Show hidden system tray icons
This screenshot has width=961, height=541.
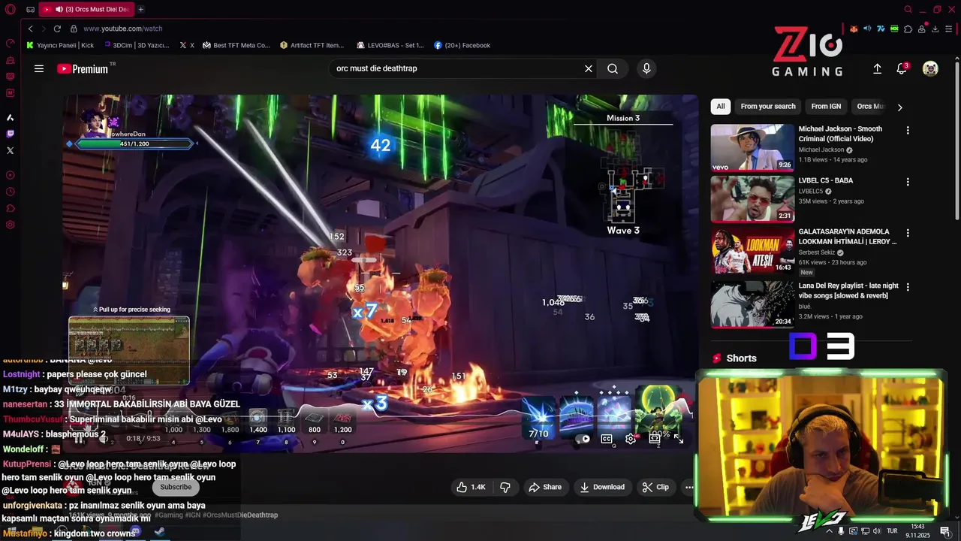(x=829, y=531)
